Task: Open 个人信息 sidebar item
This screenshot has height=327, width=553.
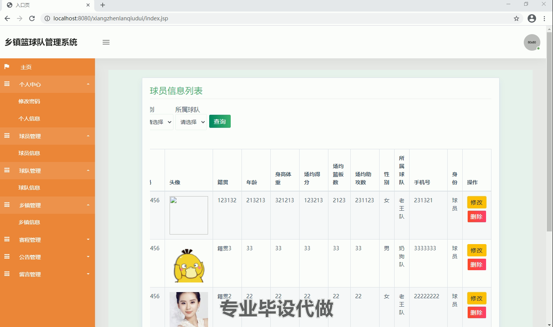Action: [47, 119]
